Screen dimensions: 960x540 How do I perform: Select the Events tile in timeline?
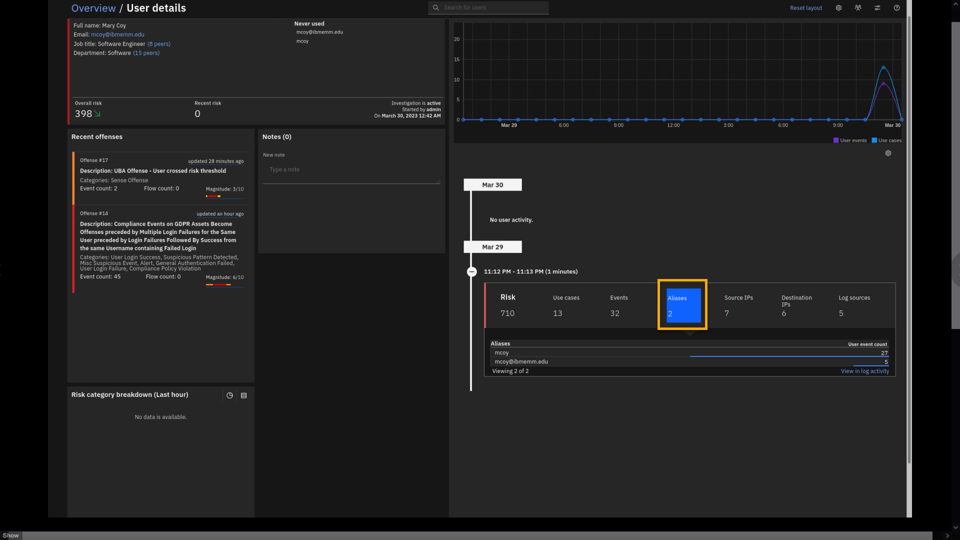pyautogui.click(x=618, y=305)
